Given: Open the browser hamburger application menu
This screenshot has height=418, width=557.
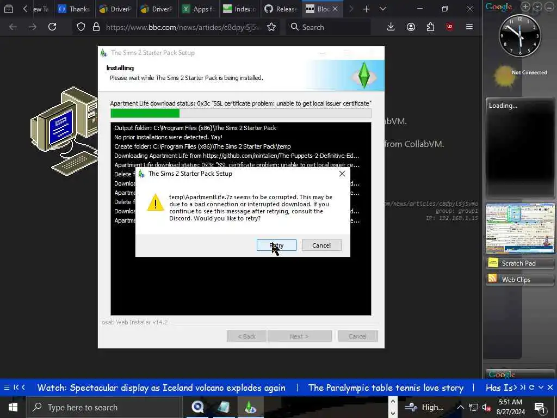Looking at the screenshot, I should coord(469,27).
